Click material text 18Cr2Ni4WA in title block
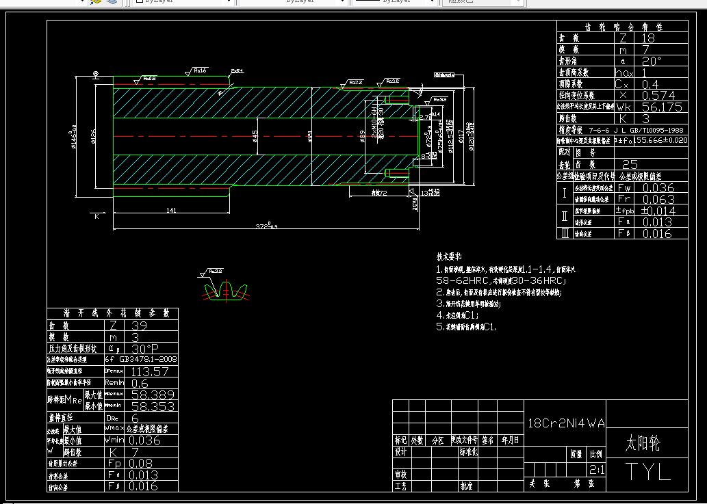The image size is (707, 504). point(566,423)
